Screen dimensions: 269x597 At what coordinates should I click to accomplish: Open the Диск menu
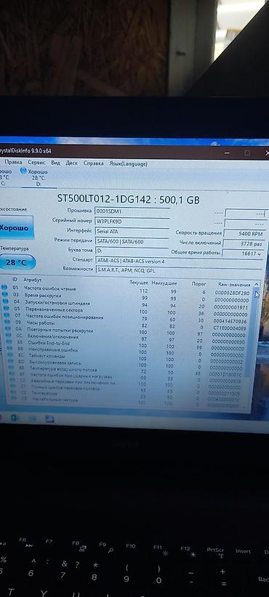[x=72, y=163]
